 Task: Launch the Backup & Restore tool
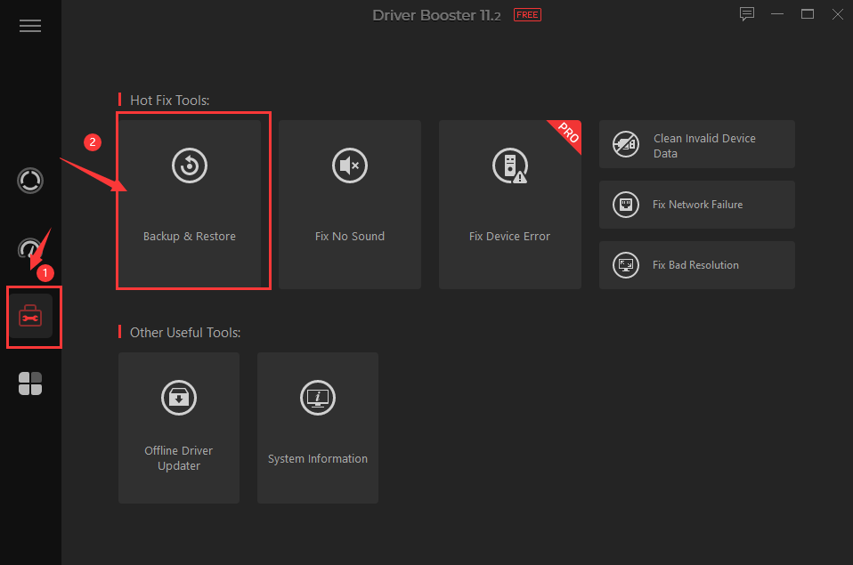[x=190, y=205]
